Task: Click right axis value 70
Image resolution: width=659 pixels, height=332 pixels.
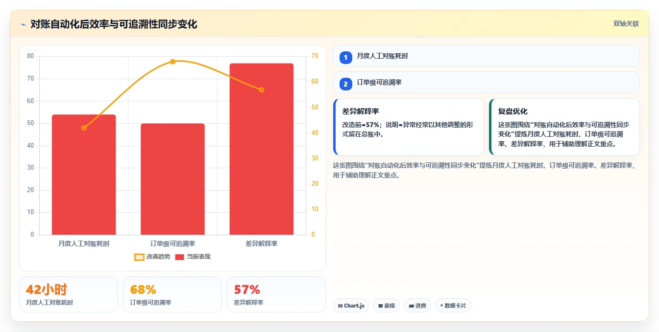Action: tap(315, 56)
